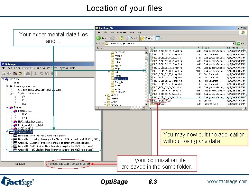
Task: Open the Groups menu in OptiSage
Action: [x=41, y=68]
